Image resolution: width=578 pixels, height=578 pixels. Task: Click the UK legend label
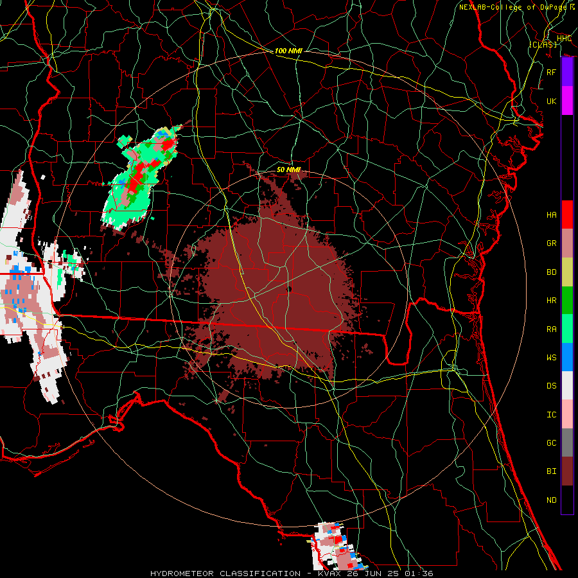(x=552, y=101)
